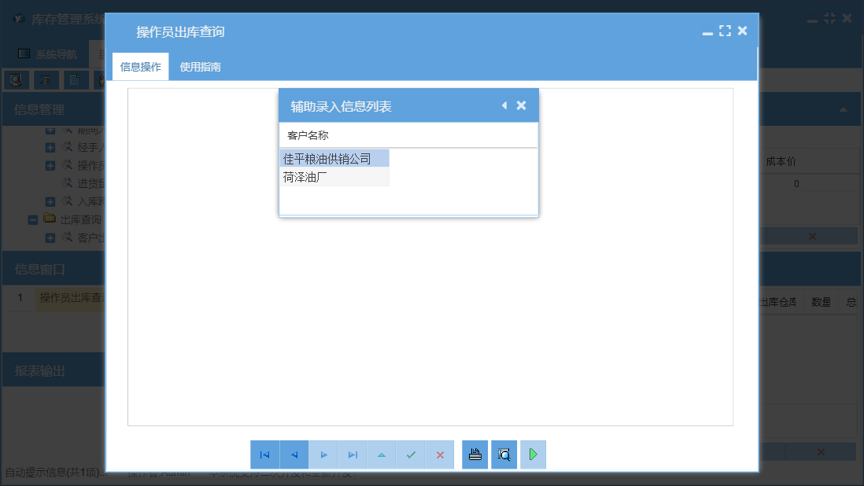Collapse the 辅助录入信息列表 panel arrow

504,105
